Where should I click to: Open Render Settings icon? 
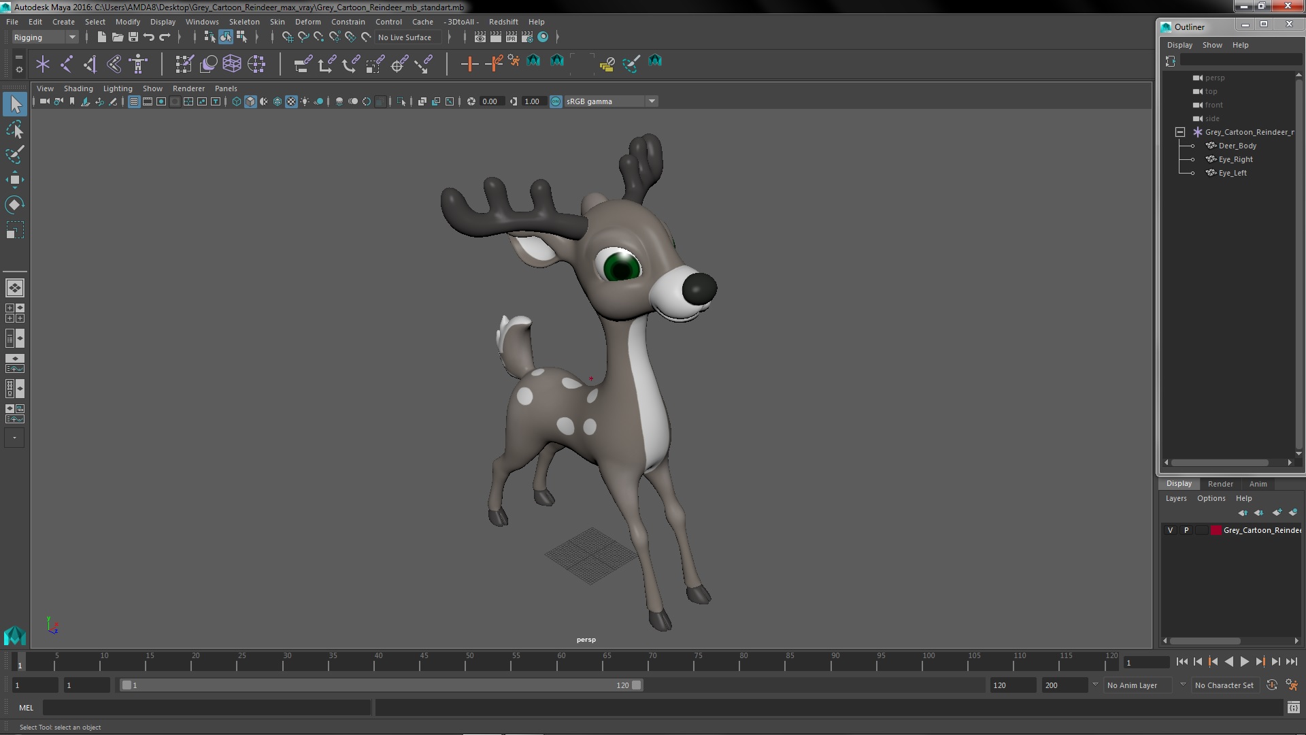pyautogui.click(x=527, y=37)
